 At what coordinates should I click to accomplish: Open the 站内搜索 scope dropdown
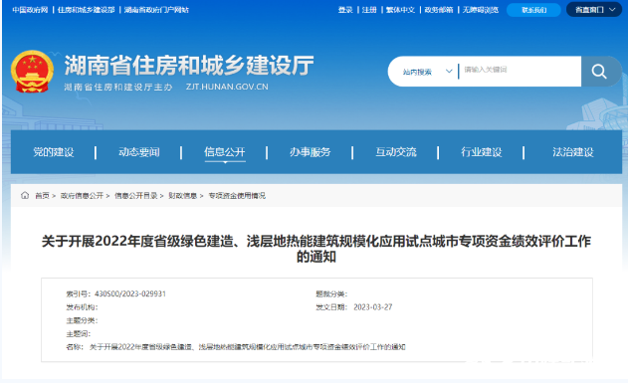[427, 72]
